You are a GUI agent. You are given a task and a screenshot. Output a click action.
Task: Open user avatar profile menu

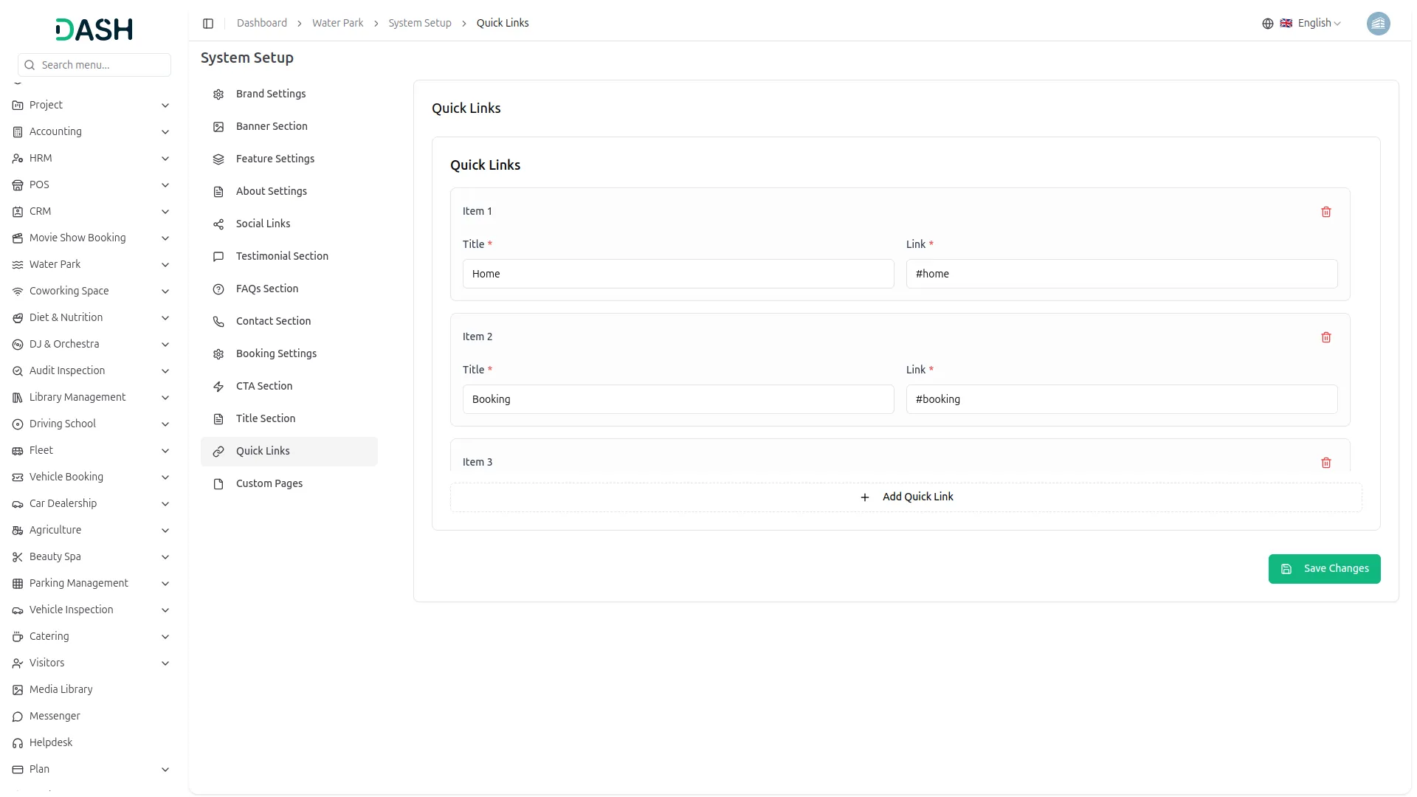[1377, 24]
